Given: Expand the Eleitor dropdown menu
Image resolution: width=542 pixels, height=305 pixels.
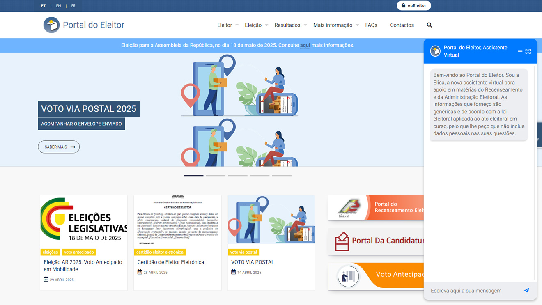Looking at the screenshot, I should click(x=225, y=25).
